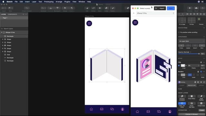This screenshot has width=206, height=116.
Task: Enable Fix position when scrolling checkbox
Action: coord(179,32)
